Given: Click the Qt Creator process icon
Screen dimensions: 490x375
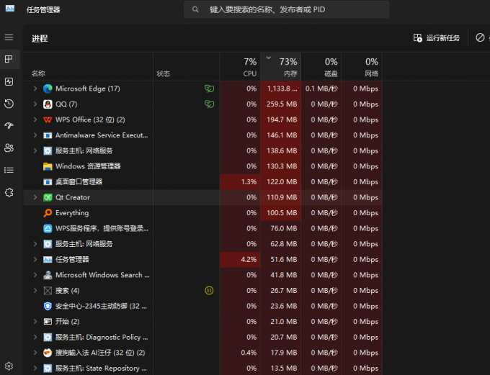Looking at the screenshot, I should tap(48, 197).
